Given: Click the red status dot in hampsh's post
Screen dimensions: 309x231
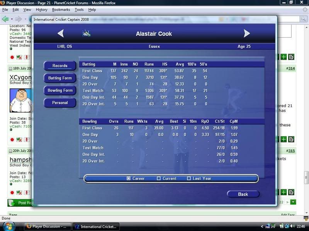Looking at the screenshot, I should (x=12, y=193).
